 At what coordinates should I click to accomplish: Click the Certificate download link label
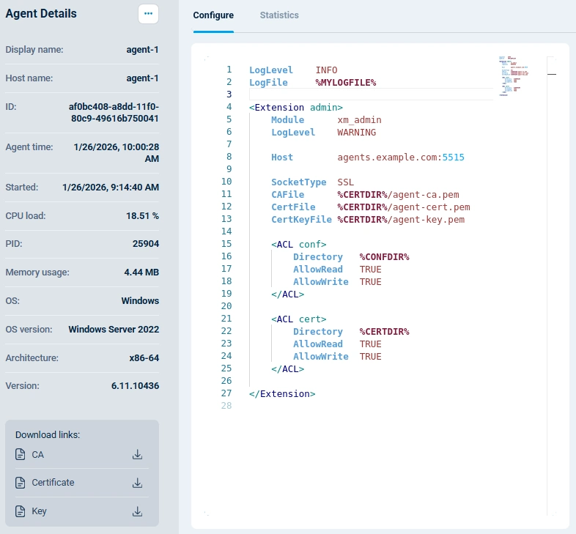[53, 483]
